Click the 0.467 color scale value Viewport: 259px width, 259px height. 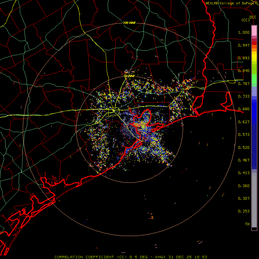click(x=244, y=160)
